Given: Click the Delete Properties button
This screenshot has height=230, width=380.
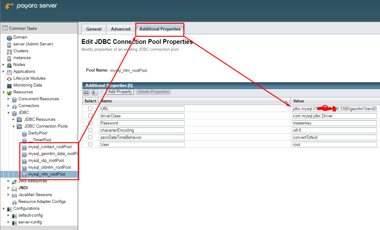Looking at the screenshot, I should point(153,92).
